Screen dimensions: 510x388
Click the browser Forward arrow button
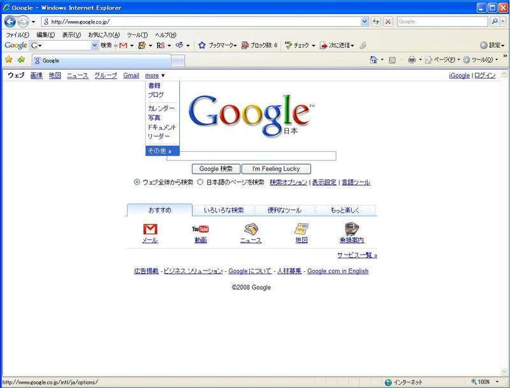click(x=23, y=22)
